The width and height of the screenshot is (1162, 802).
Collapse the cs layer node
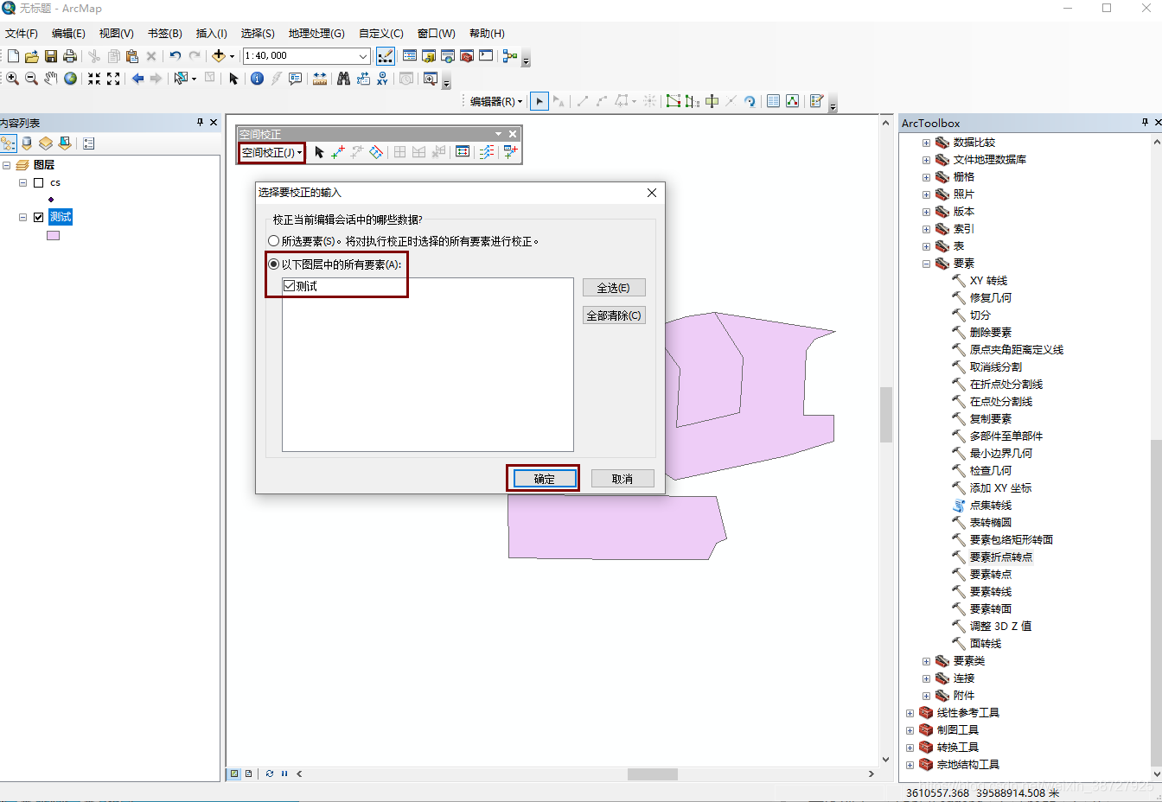pos(23,182)
